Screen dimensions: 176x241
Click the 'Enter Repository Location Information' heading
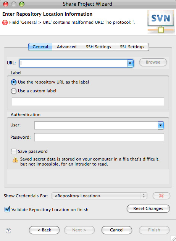pos(47,14)
